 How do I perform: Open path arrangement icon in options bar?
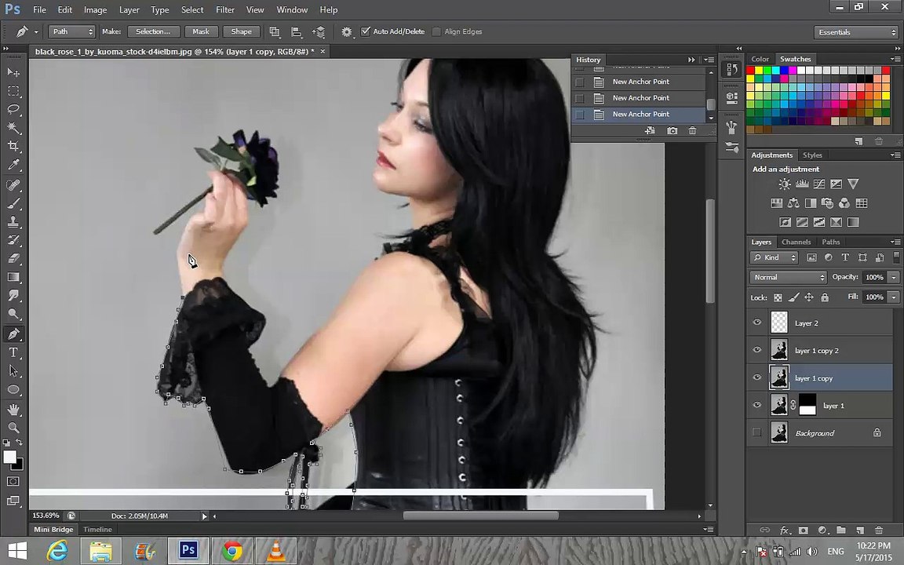(x=319, y=31)
